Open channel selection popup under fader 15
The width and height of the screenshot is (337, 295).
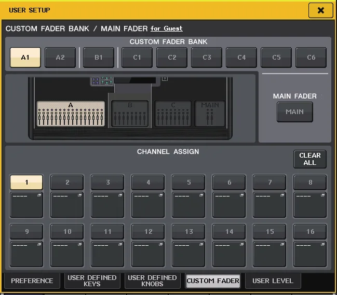pyautogui.click(x=269, y=254)
